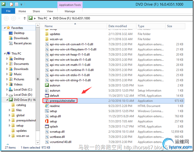The height and width of the screenshot is (152, 194).
Task: Click the Properties quick access icon
Action: [x=12, y=4]
